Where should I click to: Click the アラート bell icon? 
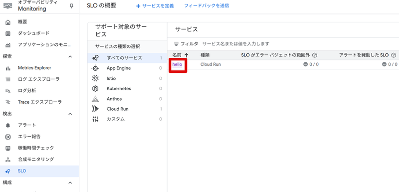pos(8,125)
